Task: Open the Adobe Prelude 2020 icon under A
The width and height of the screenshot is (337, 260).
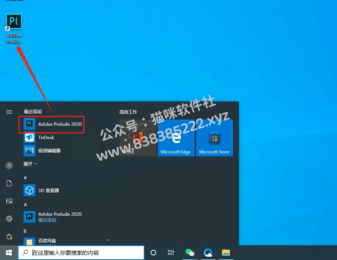Action: (29, 217)
